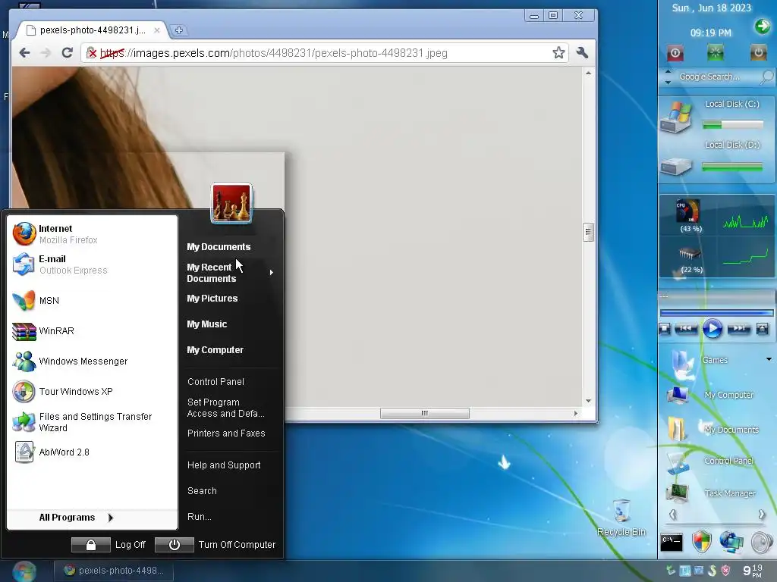The width and height of the screenshot is (777, 582).
Task: Open My Music in Start menu
Action: click(x=206, y=324)
